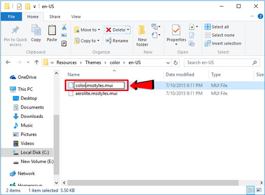Click the Properties icon in title bar quick access

tap(19, 6)
